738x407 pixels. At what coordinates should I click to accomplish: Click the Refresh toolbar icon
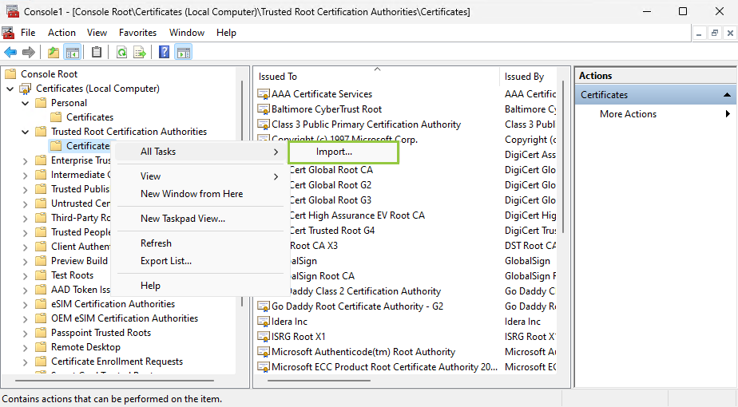click(x=121, y=53)
